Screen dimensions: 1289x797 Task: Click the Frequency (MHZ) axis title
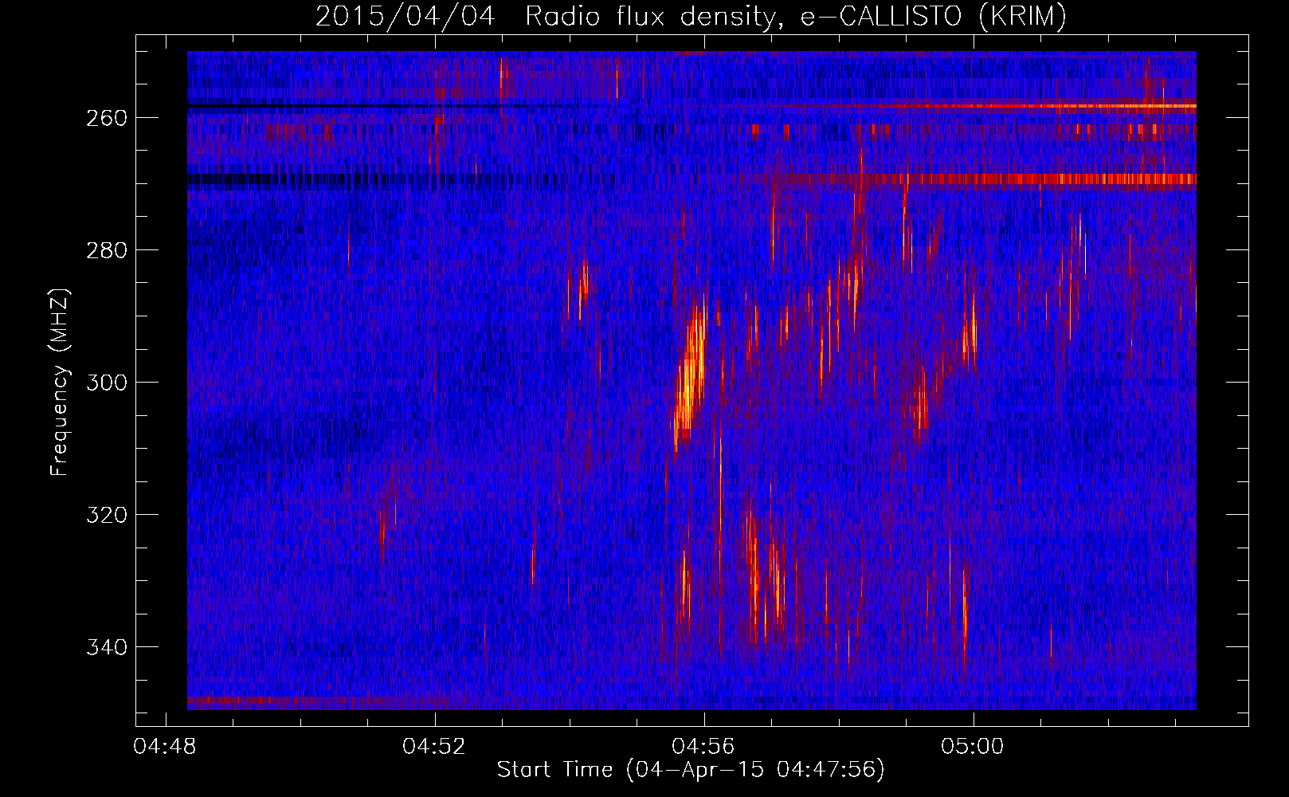click(60, 383)
